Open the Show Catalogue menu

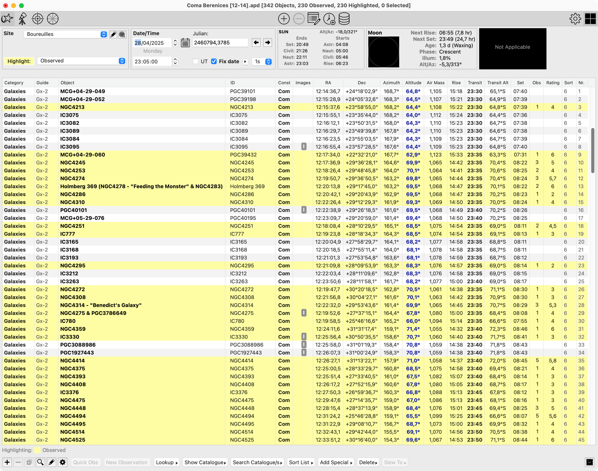point(205,462)
